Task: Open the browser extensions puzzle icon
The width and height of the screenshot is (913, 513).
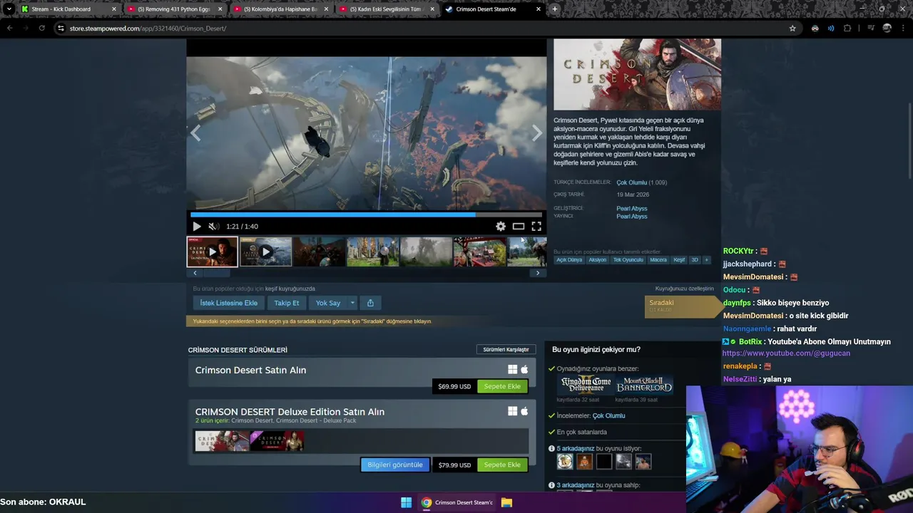Action: [x=847, y=28]
